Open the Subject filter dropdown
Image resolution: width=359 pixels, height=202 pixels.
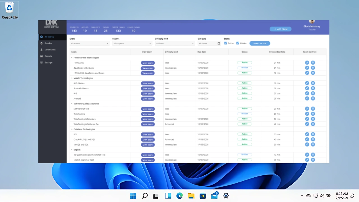coord(132,43)
